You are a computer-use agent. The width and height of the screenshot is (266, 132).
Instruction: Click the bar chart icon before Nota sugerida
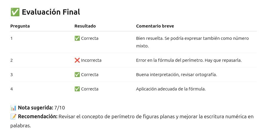[x=13, y=108]
